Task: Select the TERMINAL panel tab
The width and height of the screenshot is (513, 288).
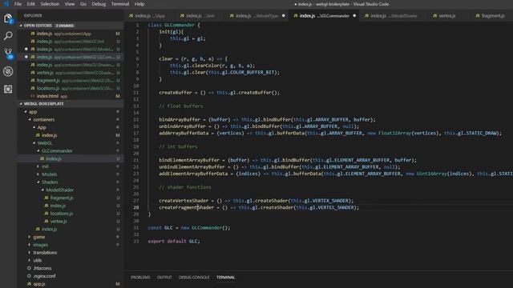Action: [x=225, y=278]
